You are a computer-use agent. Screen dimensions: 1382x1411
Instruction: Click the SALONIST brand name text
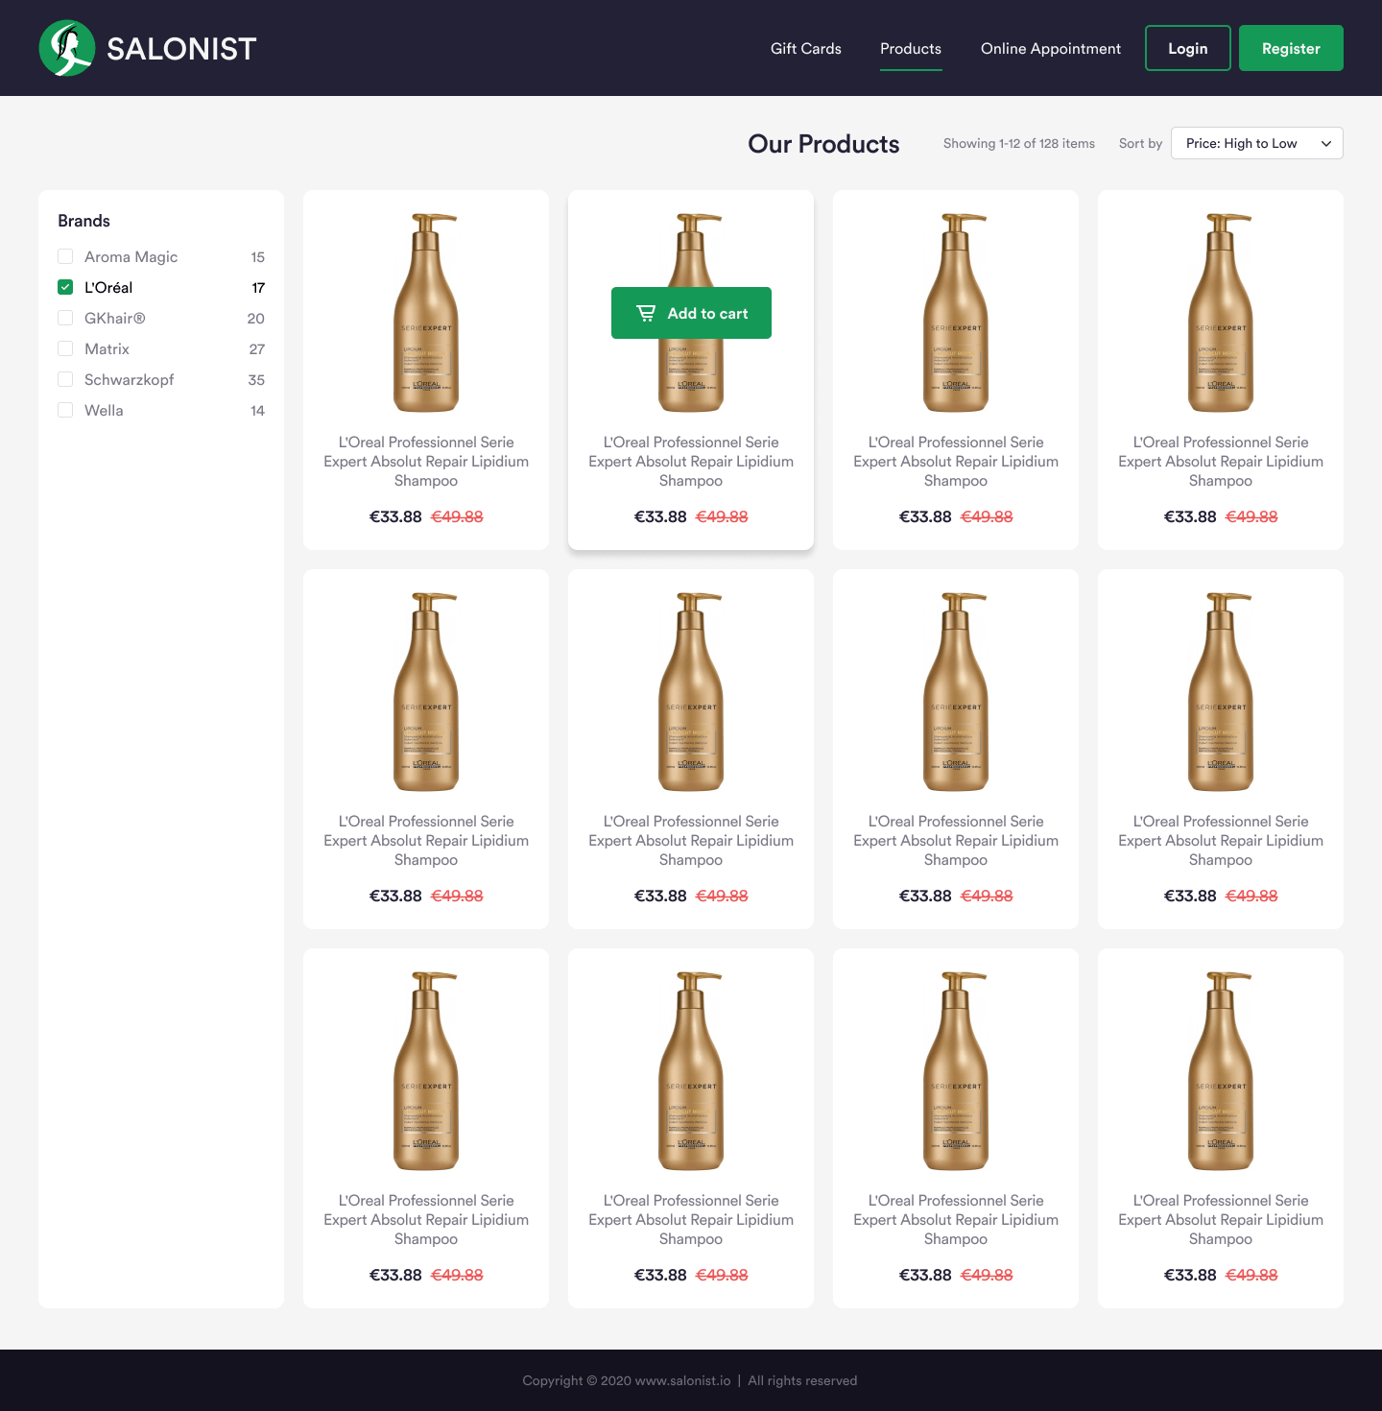181,49
